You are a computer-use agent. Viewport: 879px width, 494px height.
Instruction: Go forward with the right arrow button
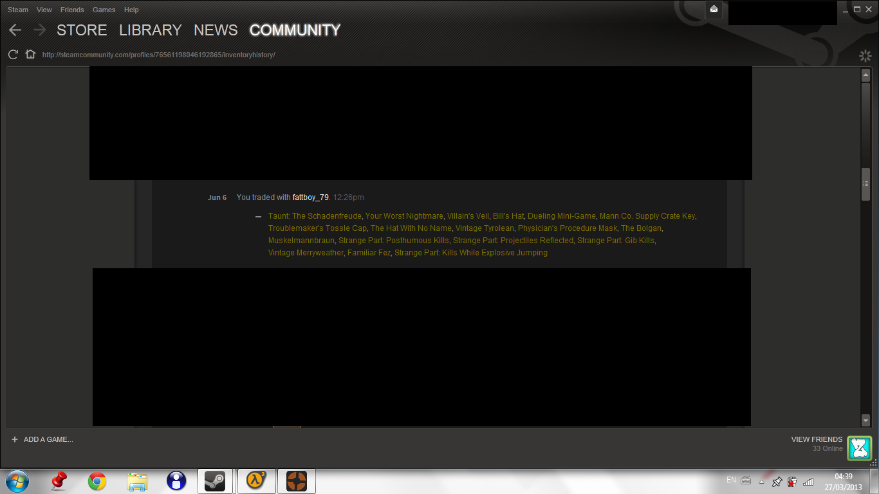point(40,30)
